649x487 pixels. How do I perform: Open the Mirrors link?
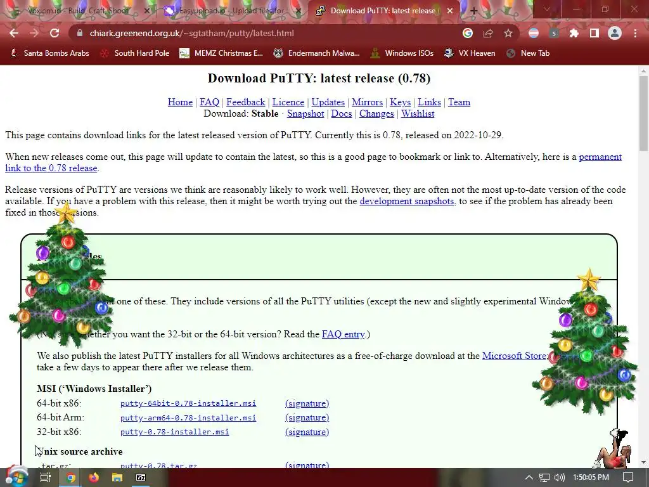pyautogui.click(x=367, y=102)
